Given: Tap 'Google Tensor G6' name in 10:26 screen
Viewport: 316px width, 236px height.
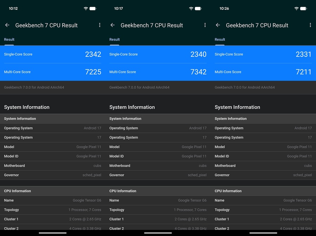Looking at the screenshot, I should click(x=298, y=200).
